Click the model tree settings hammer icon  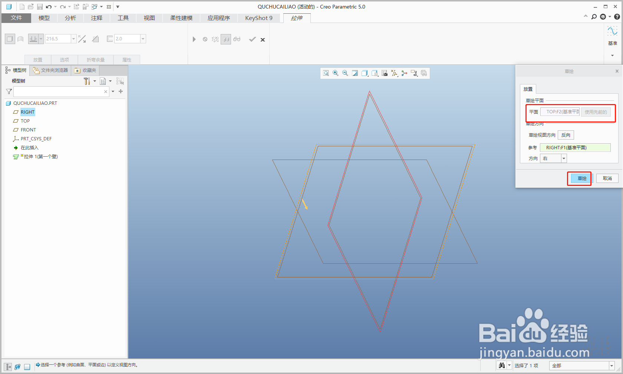pyautogui.click(x=87, y=81)
